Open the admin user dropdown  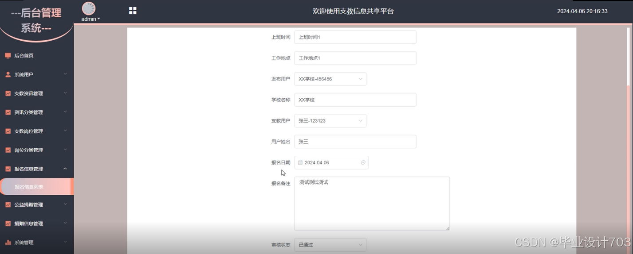(x=90, y=19)
